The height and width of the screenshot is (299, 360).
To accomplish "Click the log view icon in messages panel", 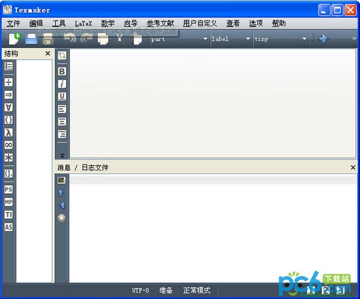I will [62, 180].
